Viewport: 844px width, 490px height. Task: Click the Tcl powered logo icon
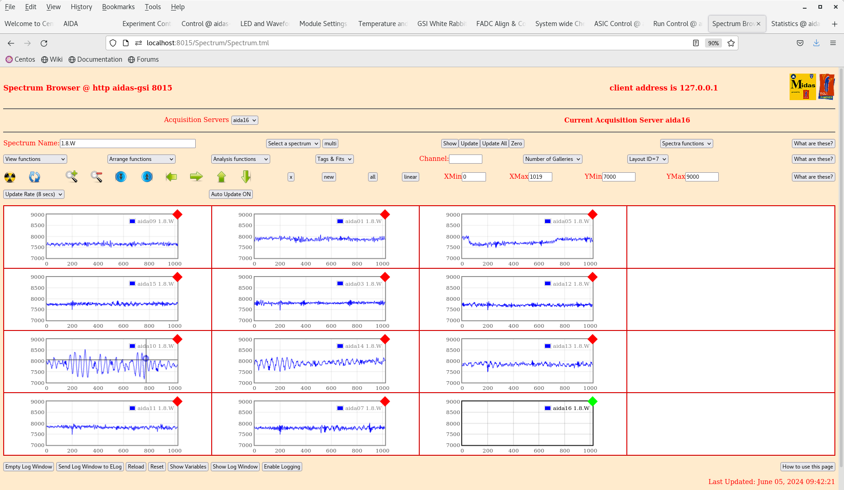pos(827,87)
